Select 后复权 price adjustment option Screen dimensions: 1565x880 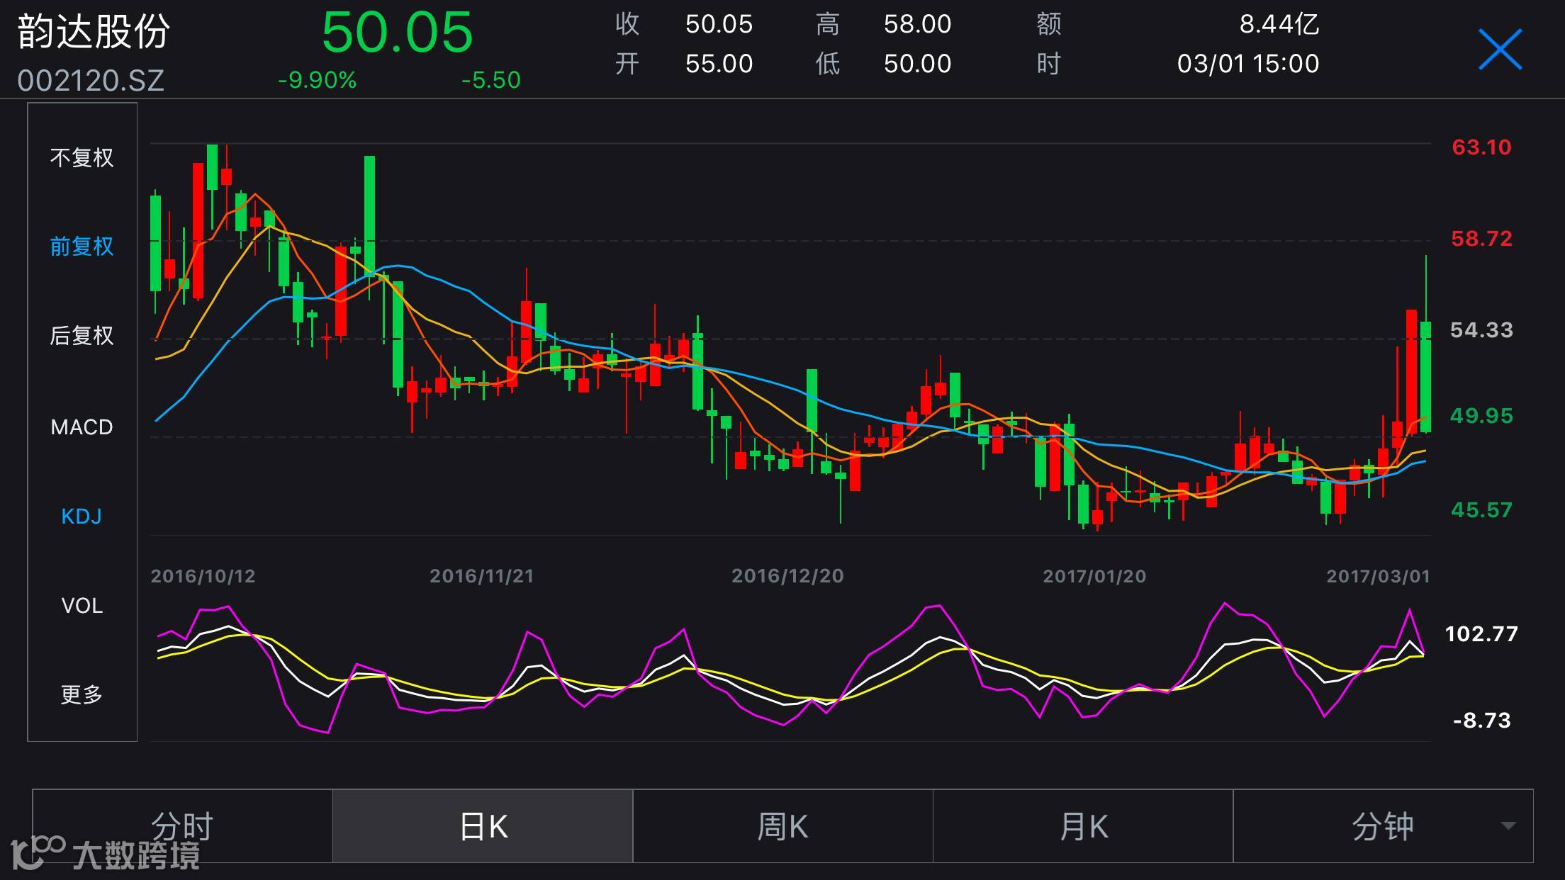tap(82, 335)
